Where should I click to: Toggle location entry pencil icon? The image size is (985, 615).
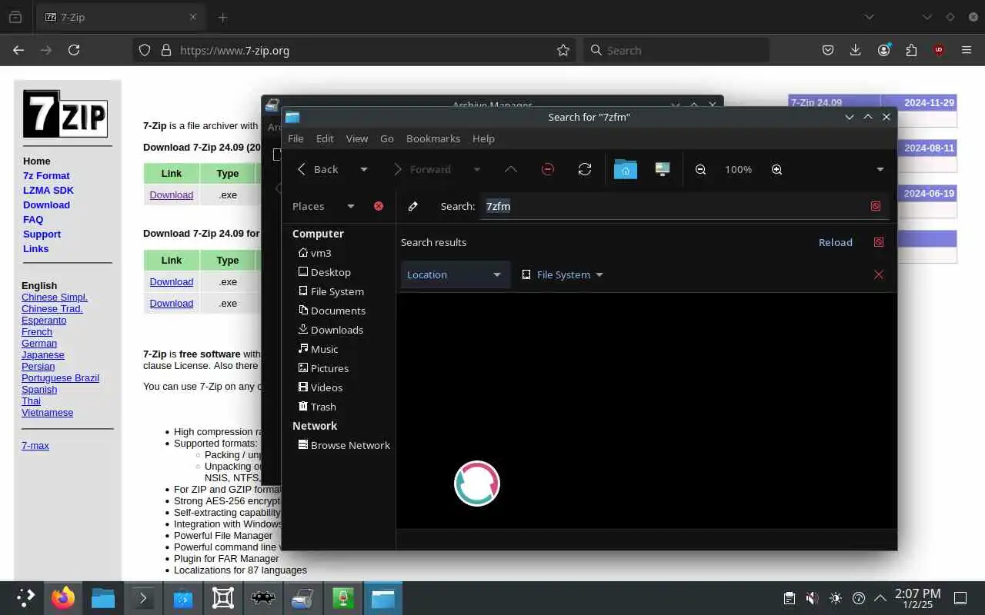[413, 206]
